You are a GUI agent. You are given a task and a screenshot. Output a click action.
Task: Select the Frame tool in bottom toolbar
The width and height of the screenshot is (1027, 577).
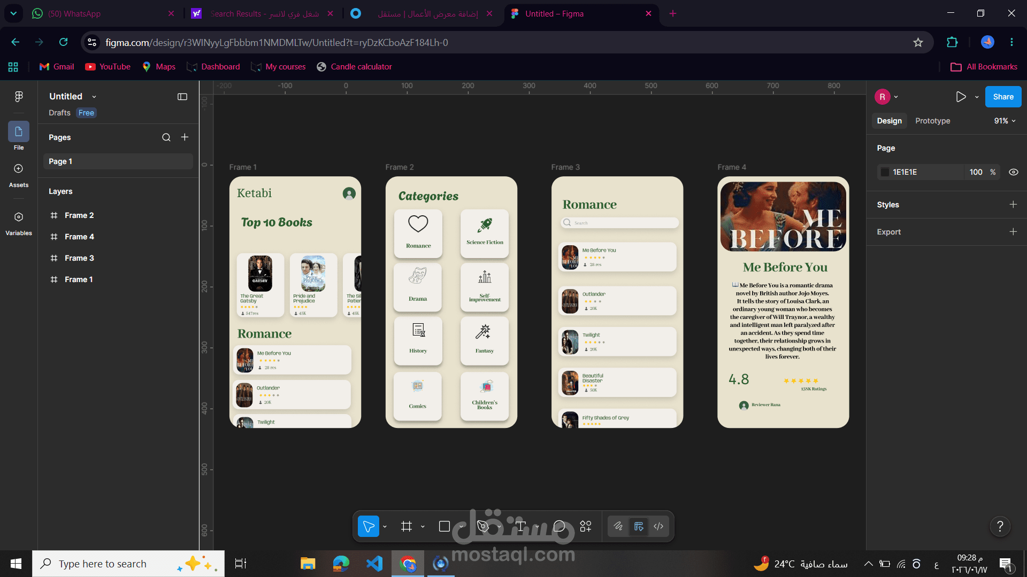click(x=407, y=527)
